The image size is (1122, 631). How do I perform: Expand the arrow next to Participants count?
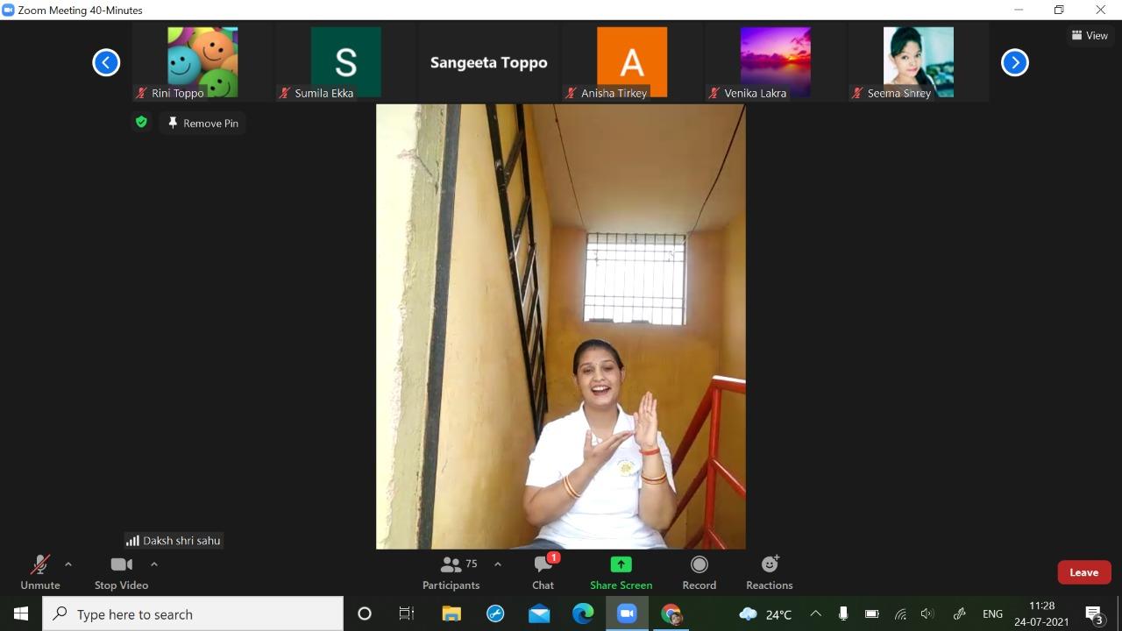pyautogui.click(x=498, y=564)
